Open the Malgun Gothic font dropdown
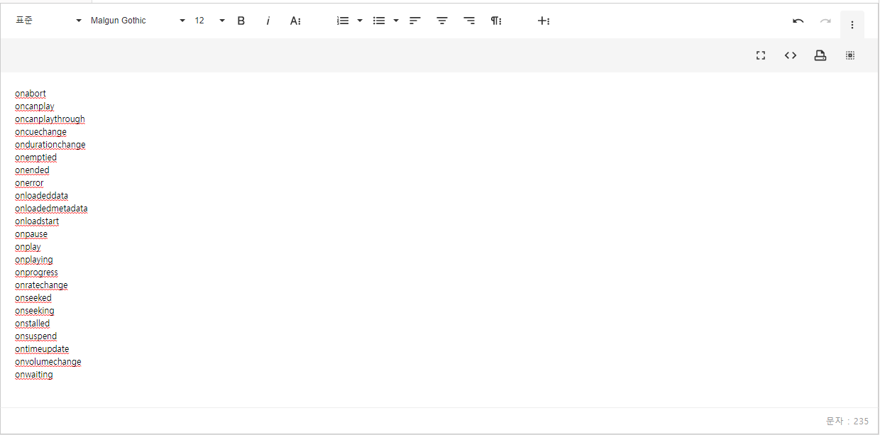The image size is (880, 435). click(x=138, y=21)
